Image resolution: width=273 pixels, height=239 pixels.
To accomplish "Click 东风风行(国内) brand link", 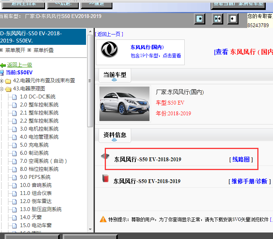I will click(147, 47).
